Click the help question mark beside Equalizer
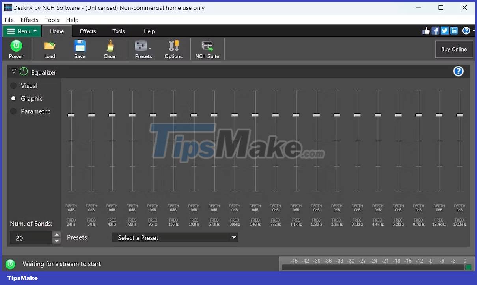477x285 pixels. click(x=458, y=71)
